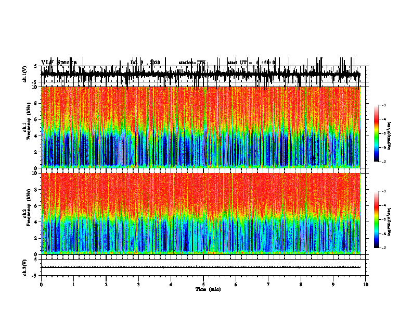Click the '10' kHz tick of ch.2 spectrogram
This screenshot has height=319, width=412.
coord(35,174)
